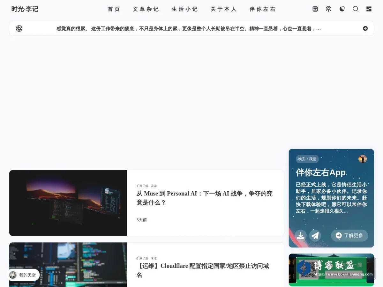Click the avatar on the 伴你左右App card
This screenshot has height=287, width=383.
click(363, 159)
